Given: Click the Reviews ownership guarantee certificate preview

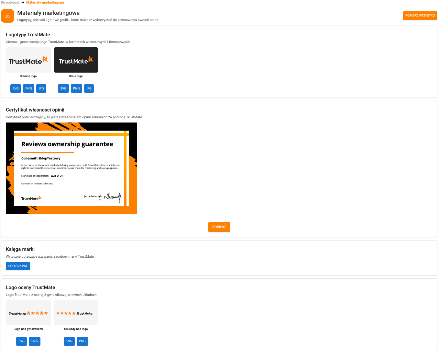Looking at the screenshot, I should 71,168.
